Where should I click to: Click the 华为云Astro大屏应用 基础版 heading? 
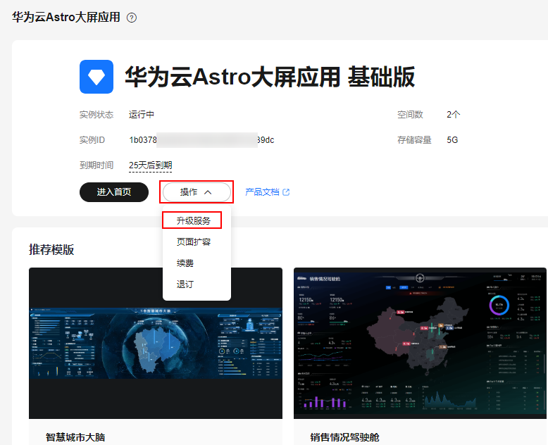(x=270, y=77)
